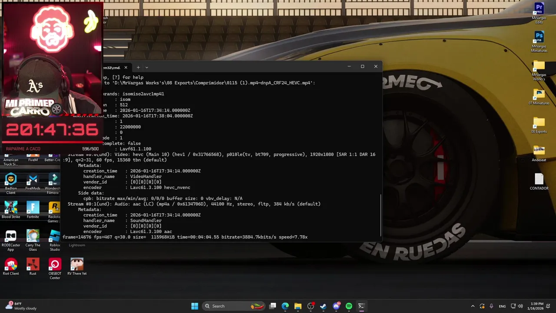This screenshot has height=313, width=556.
Task: Open the MrVargas Edits Premiere shortcut
Action: [x=539, y=13]
